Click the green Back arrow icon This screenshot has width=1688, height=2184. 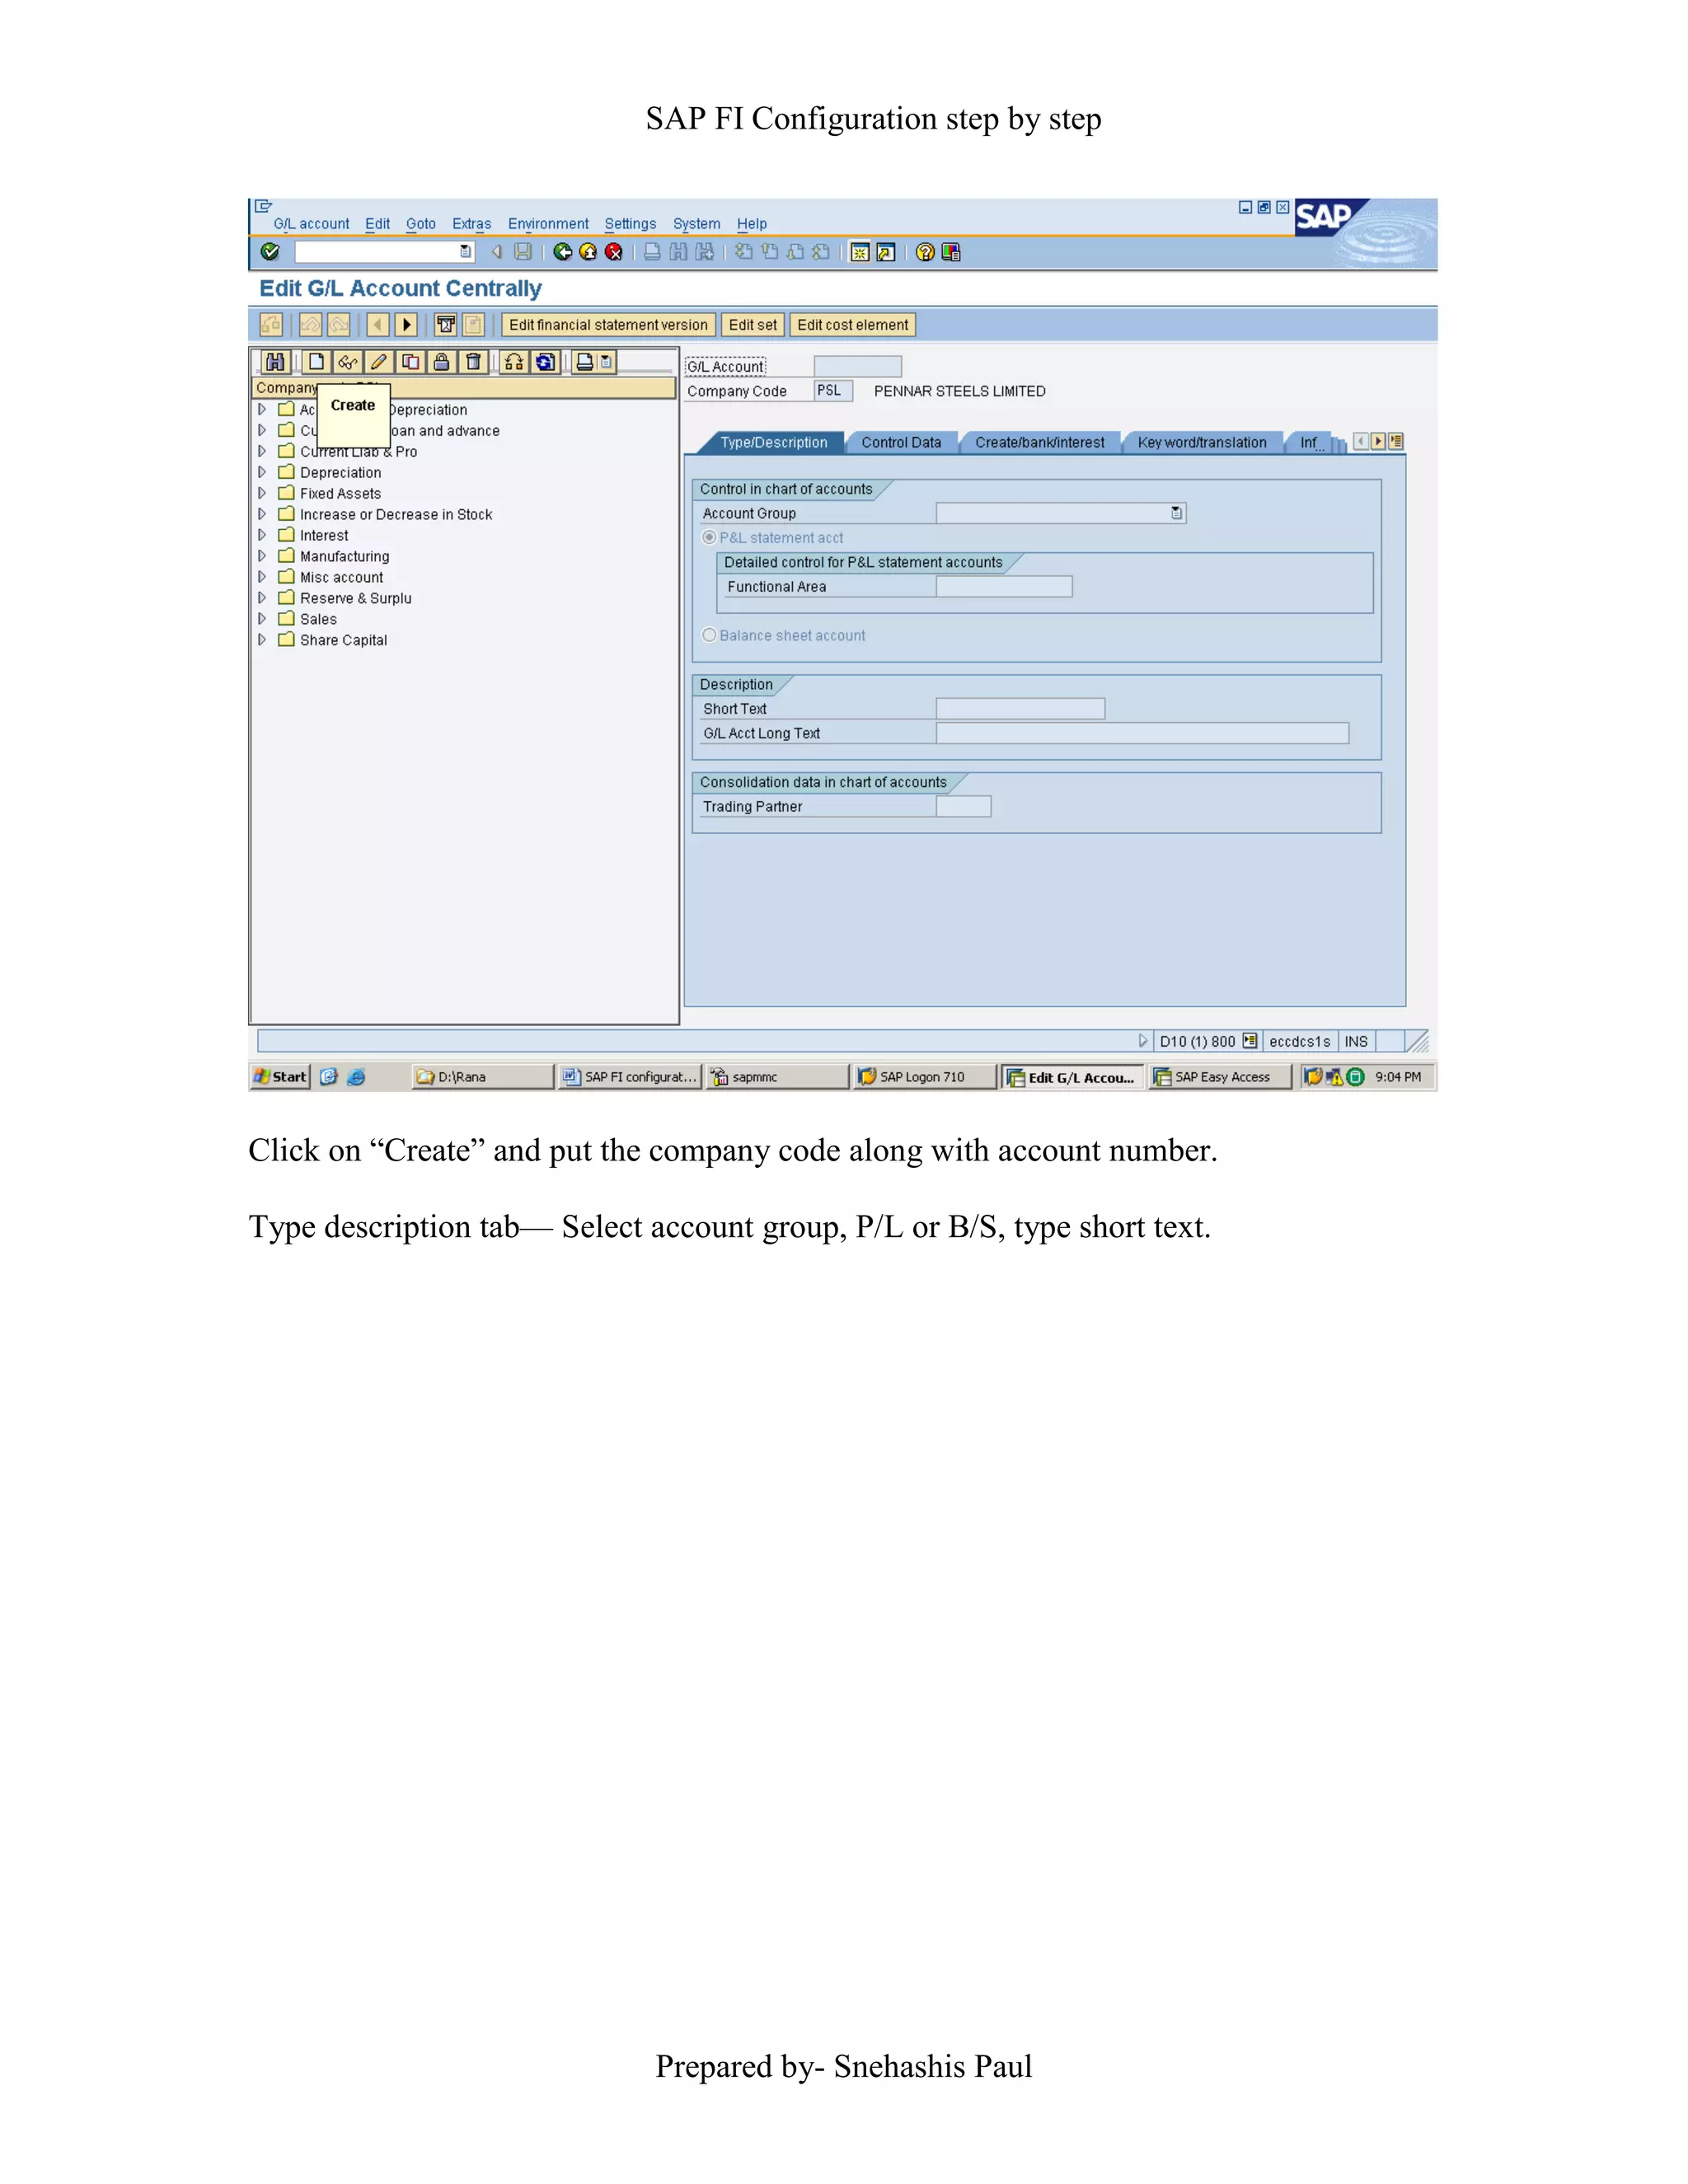coord(563,252)
